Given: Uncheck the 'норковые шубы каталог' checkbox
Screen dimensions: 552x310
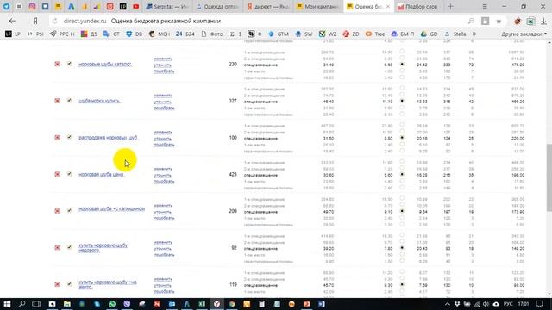Looking at the screenshot, I should click(69, 64).
